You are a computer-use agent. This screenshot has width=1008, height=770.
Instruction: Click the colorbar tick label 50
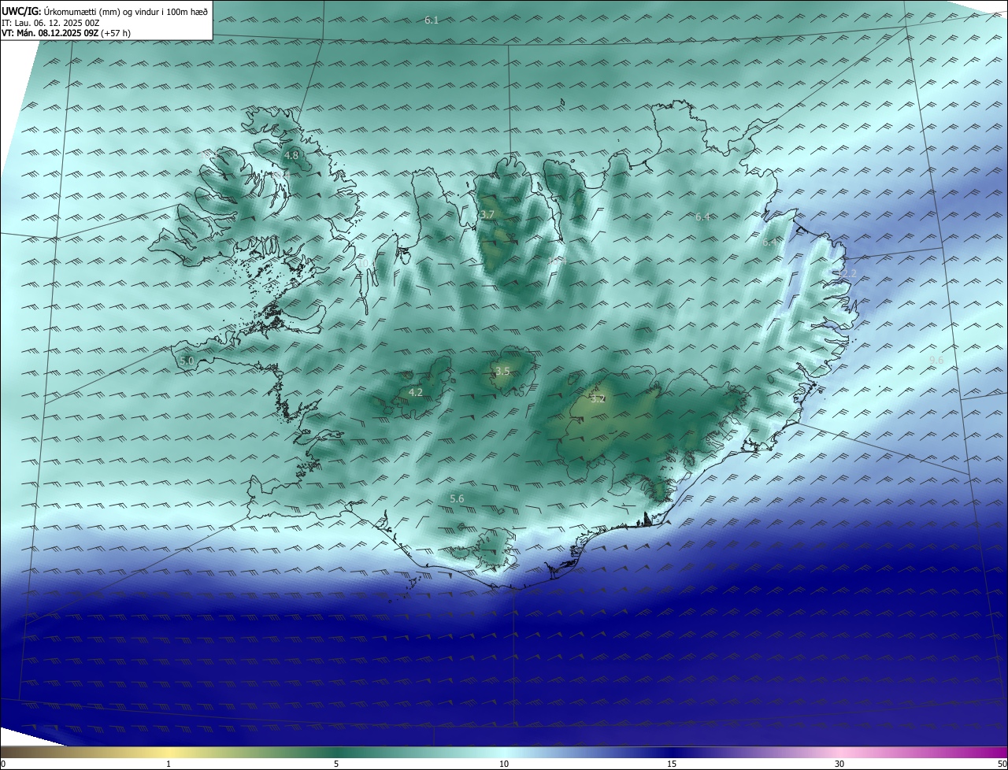point(1001,764)
